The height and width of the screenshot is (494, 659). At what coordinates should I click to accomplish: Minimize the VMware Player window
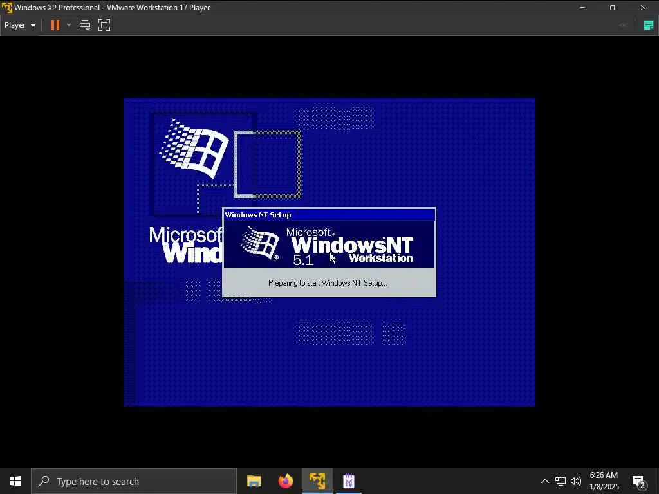coord(582,8)
